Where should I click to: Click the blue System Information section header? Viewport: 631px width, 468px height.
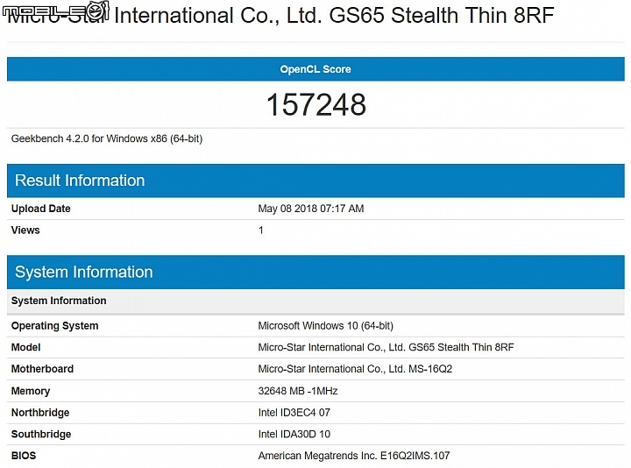(x=315, y=272)
